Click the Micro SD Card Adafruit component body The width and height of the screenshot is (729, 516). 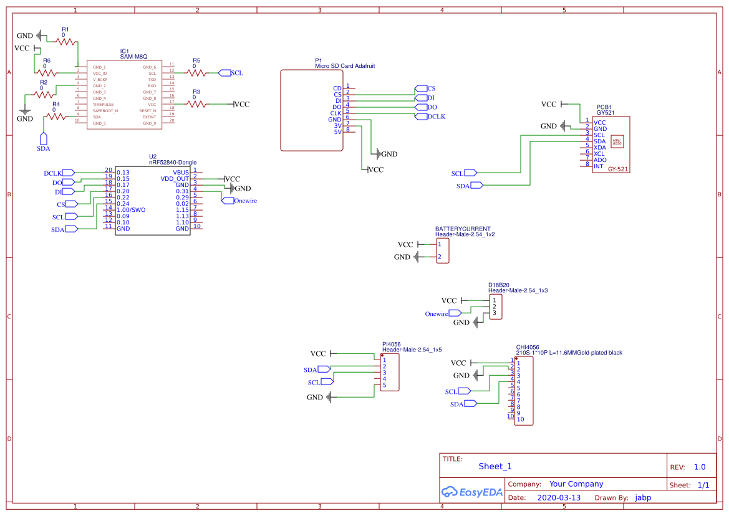(x=311, y=110)
